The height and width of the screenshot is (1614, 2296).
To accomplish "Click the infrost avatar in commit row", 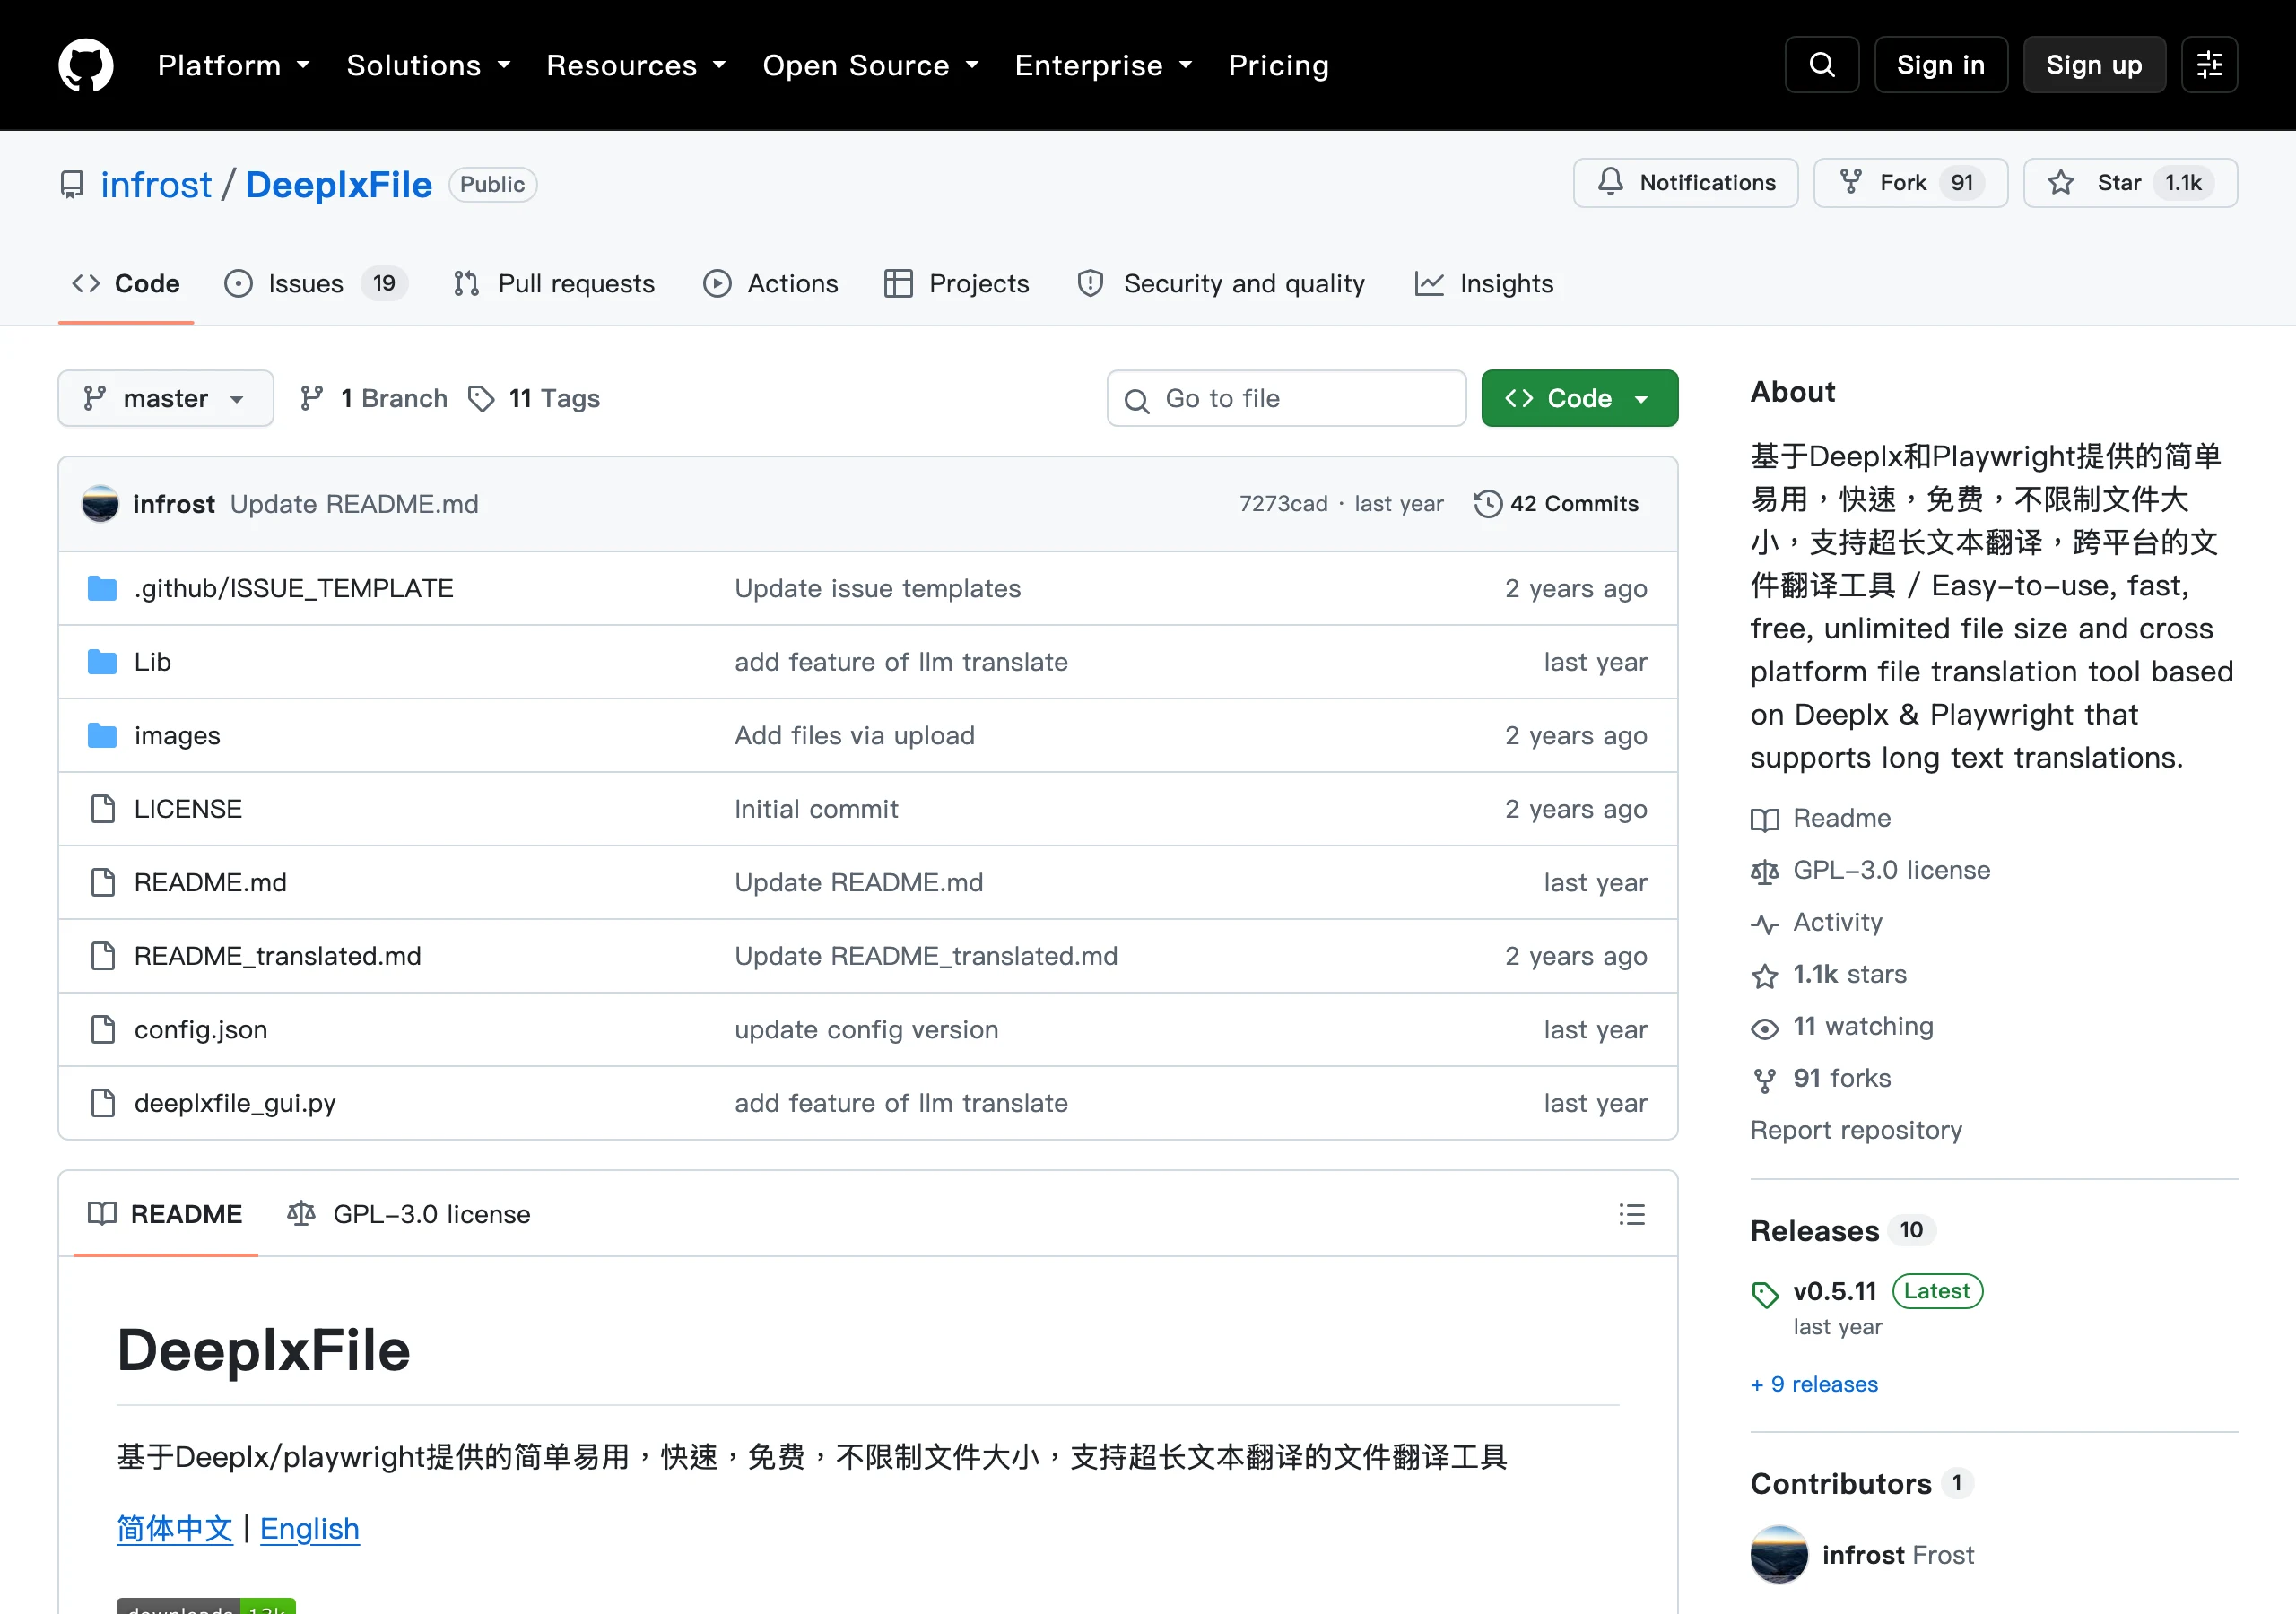I will (x=100, y=504).
